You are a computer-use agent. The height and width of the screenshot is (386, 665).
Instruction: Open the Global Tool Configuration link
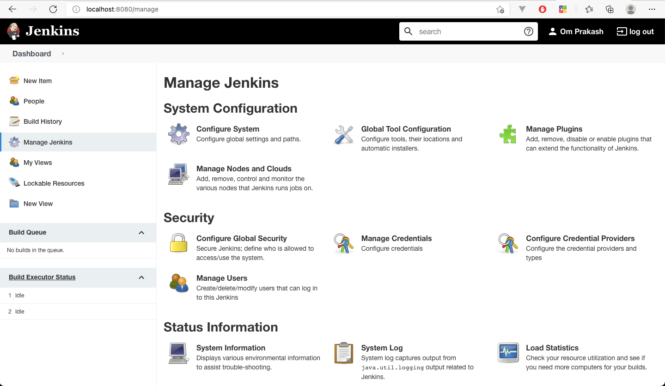click(406, 129)
